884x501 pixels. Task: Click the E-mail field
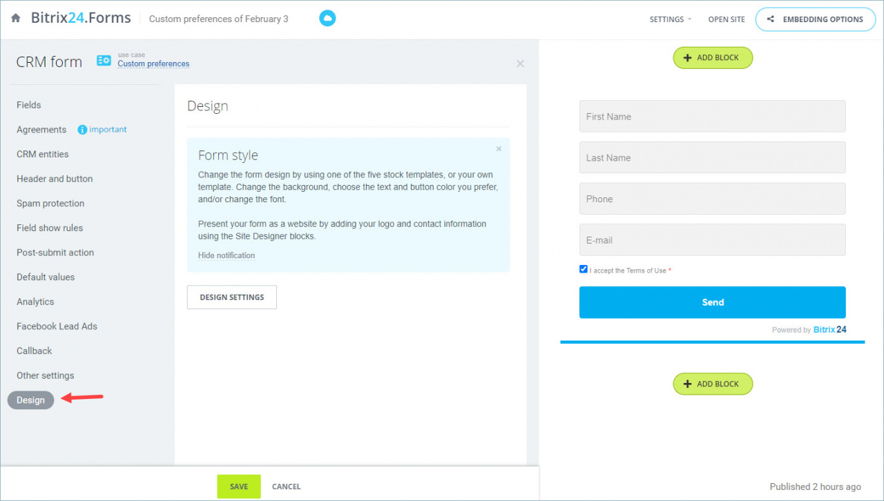coord(712,240)
